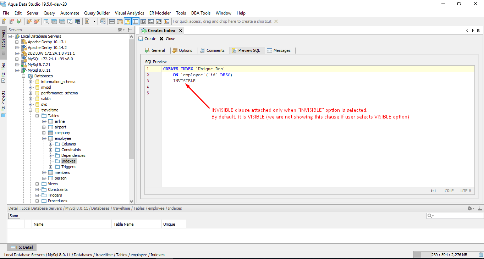Expand the DB2 LUW 172.24.1.8 server
The height and width of the screenshot is (259, 484).
tap(17, 53)
